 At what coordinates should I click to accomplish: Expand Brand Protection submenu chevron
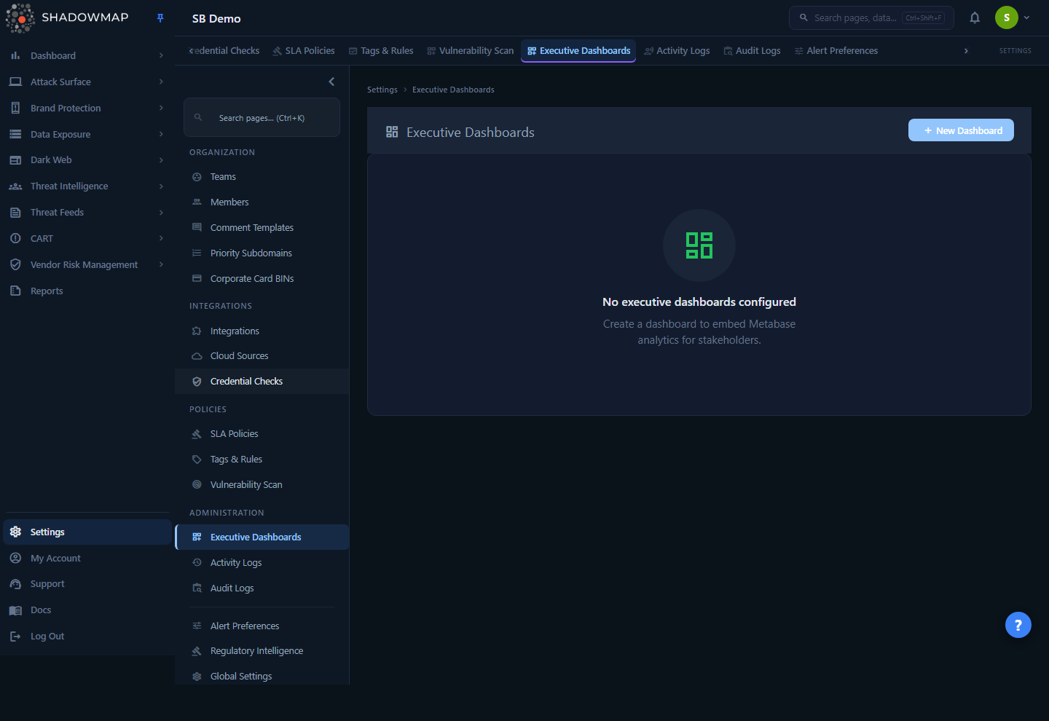click(x=161, y=108)
